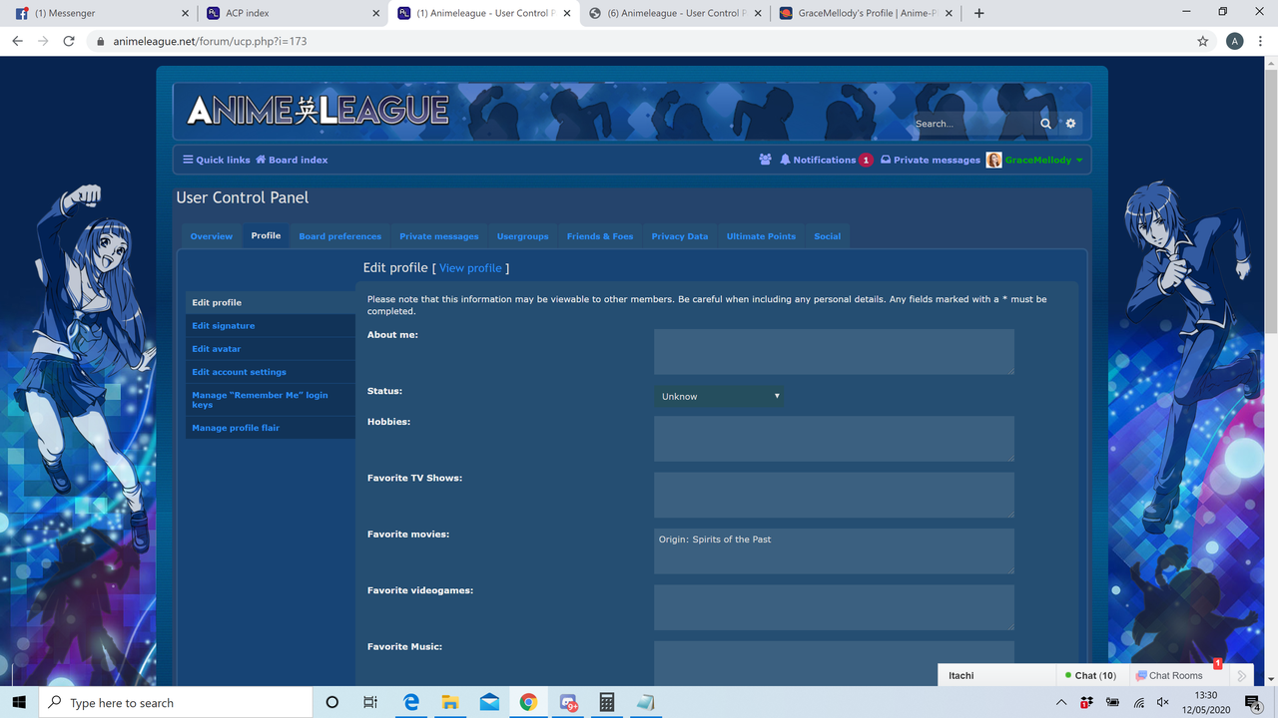
Task: Open Mail app from taskbar
Action: tap(489, 702)
